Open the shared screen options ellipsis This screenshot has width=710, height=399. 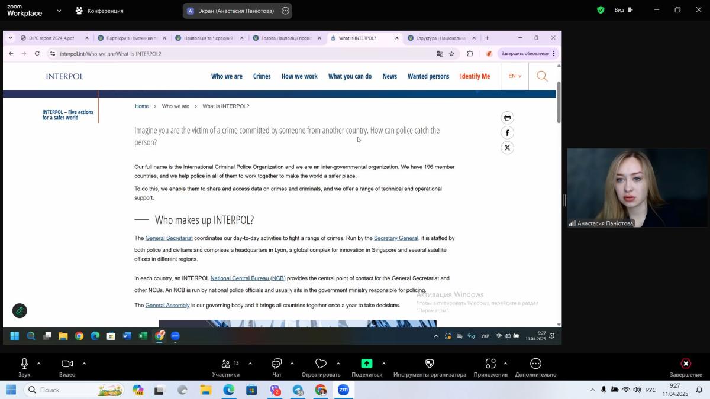(285, 11)
